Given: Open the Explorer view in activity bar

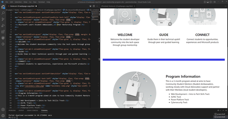Looking at the screenshot, I should coord(3,7).
